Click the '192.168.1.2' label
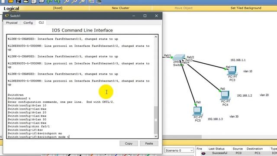The width and height of the screenshot is (277, 156). 244,95
